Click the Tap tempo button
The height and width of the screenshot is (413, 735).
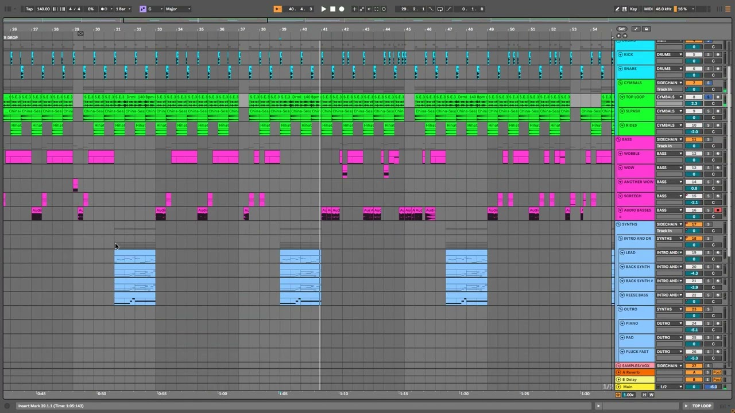(29, 9)
